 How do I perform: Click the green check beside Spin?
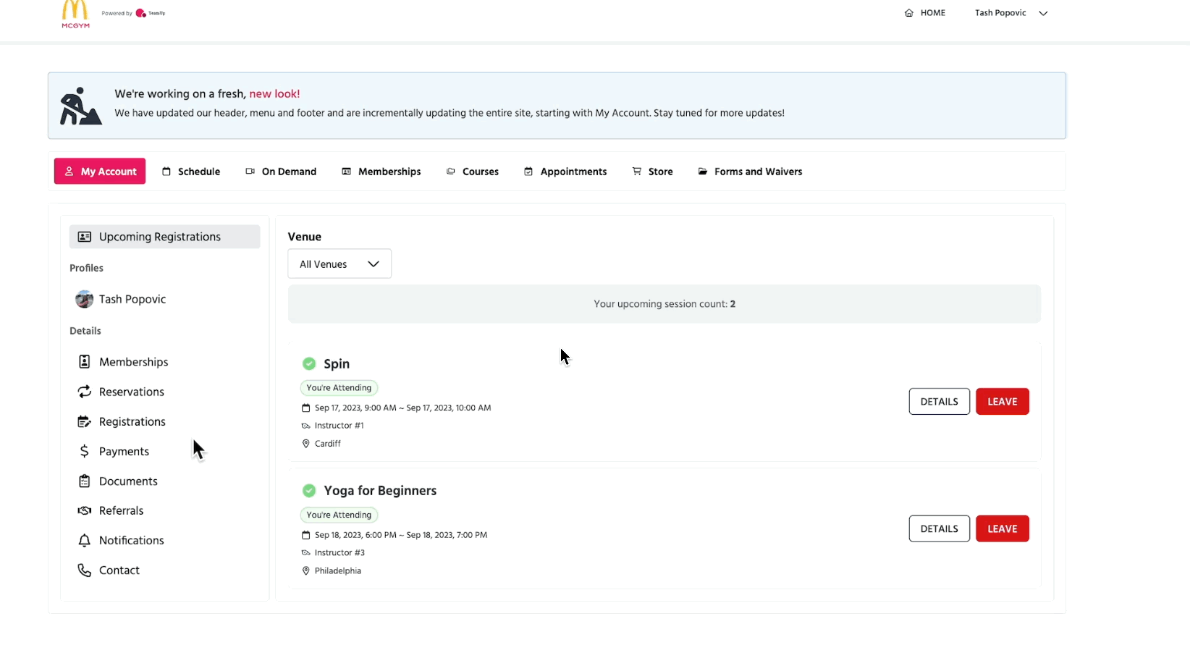pos(309,363)
